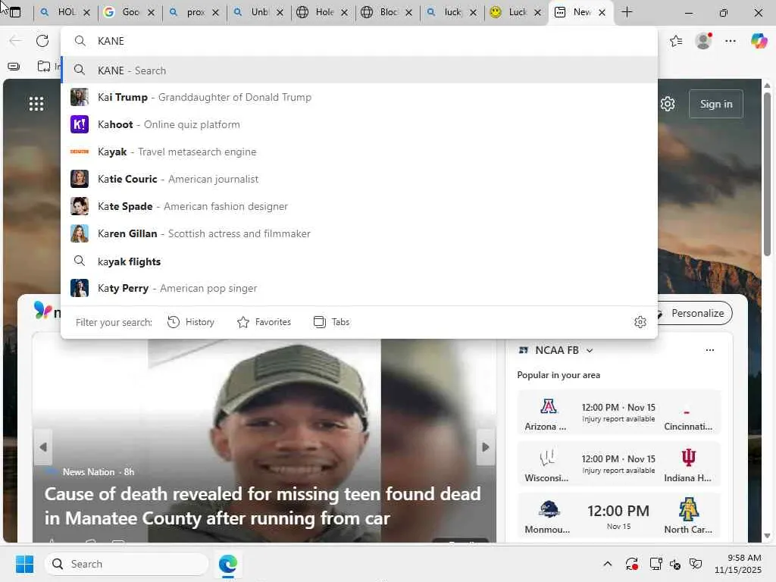Select 'KANE - Search' suggestion

[x=359, y=70]
